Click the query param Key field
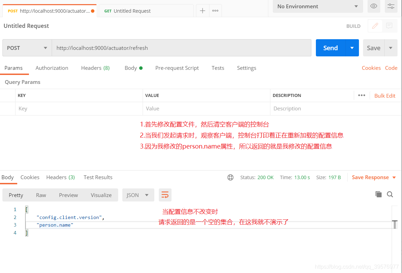The image size is (402, 273). tap(79, 109)
